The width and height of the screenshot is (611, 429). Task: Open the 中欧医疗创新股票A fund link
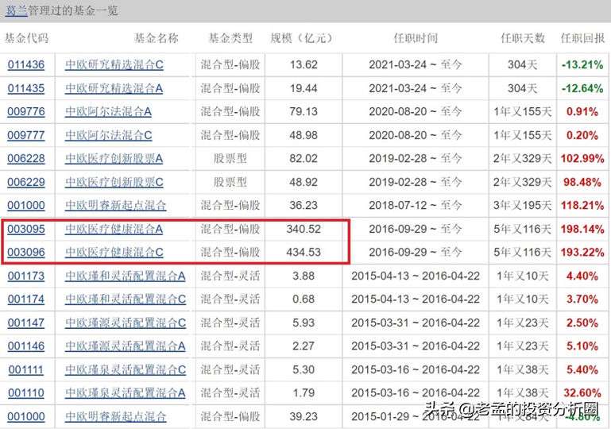pyautogui.click(x=114, y=159)
